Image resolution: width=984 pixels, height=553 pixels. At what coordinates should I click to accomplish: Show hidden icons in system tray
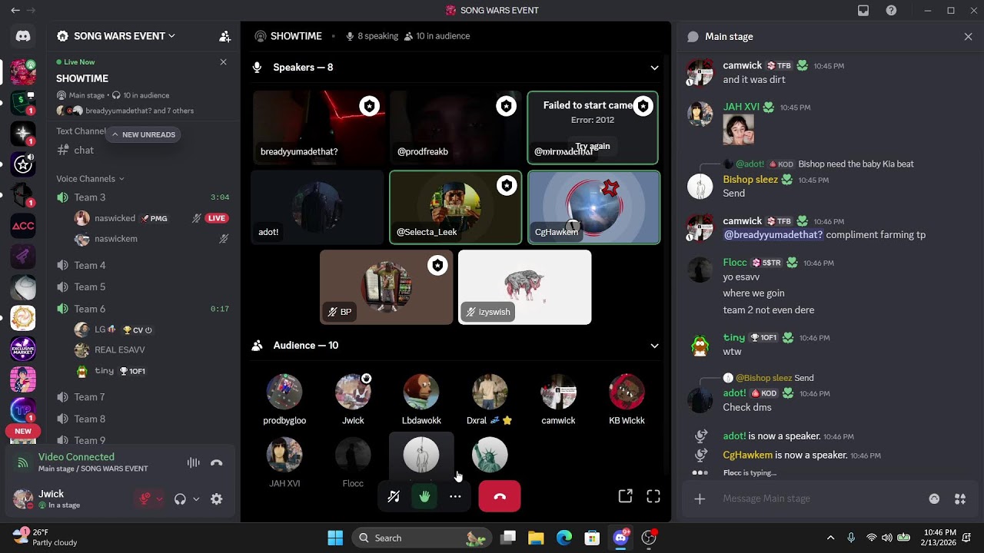[830, 538]
